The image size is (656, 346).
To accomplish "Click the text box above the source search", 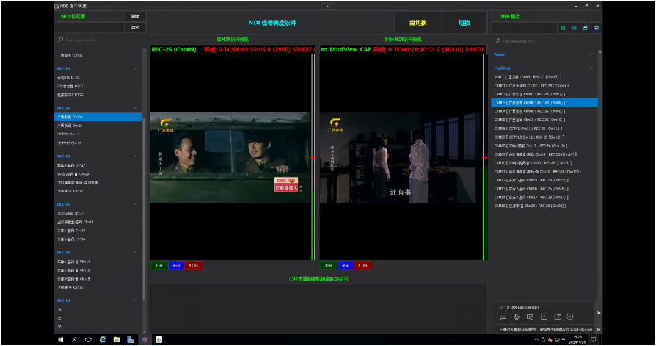I will 89,28.
